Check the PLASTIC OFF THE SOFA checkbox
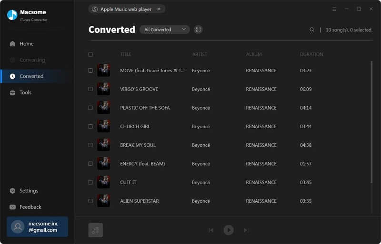 90,108
